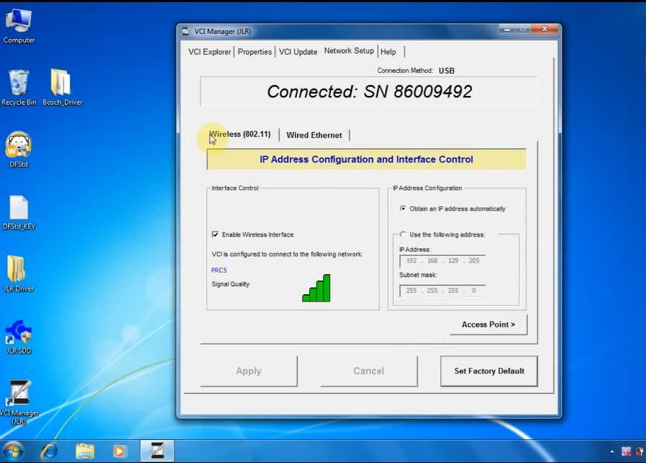Open the Computer desktop icon
646x463 pixels.
coord(19,27)
